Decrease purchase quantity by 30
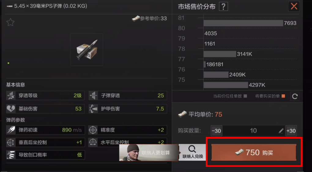Image resolution: width=312 pixels, height=172 pixels. click(216, 131)
